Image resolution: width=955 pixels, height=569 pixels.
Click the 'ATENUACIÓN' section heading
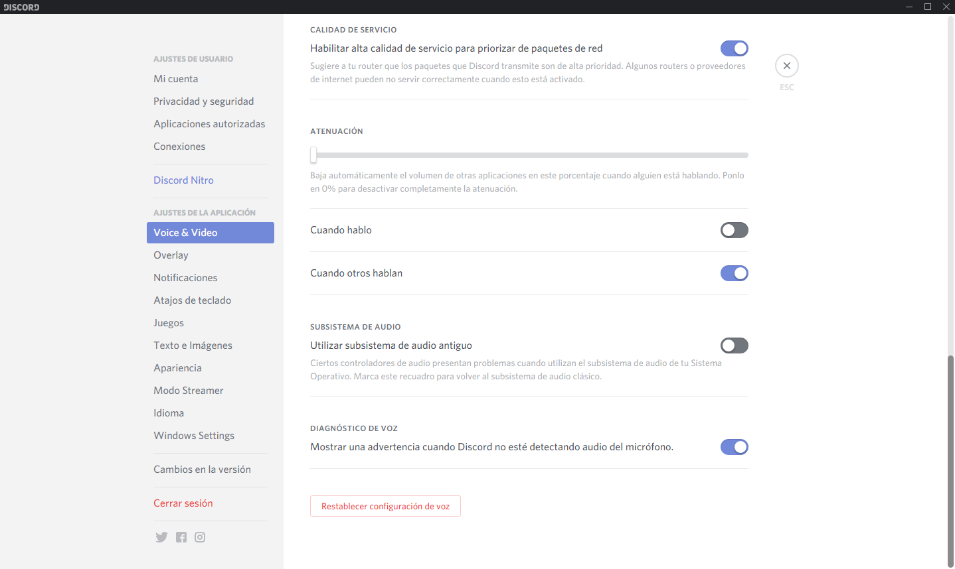click(337, 131)
